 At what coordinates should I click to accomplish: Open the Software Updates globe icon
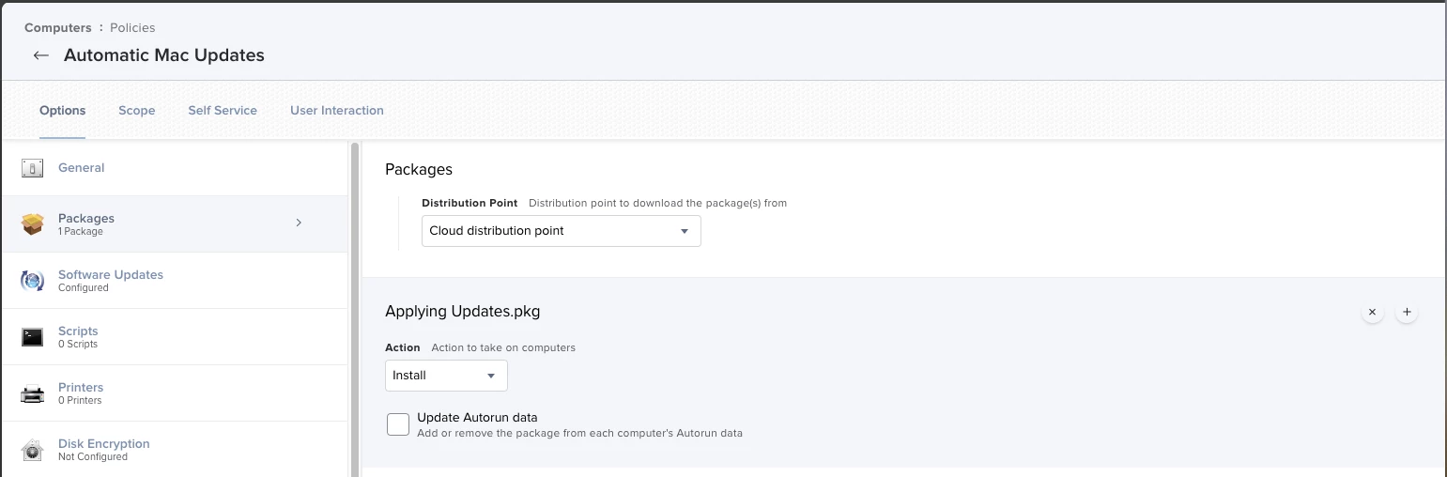33,281
